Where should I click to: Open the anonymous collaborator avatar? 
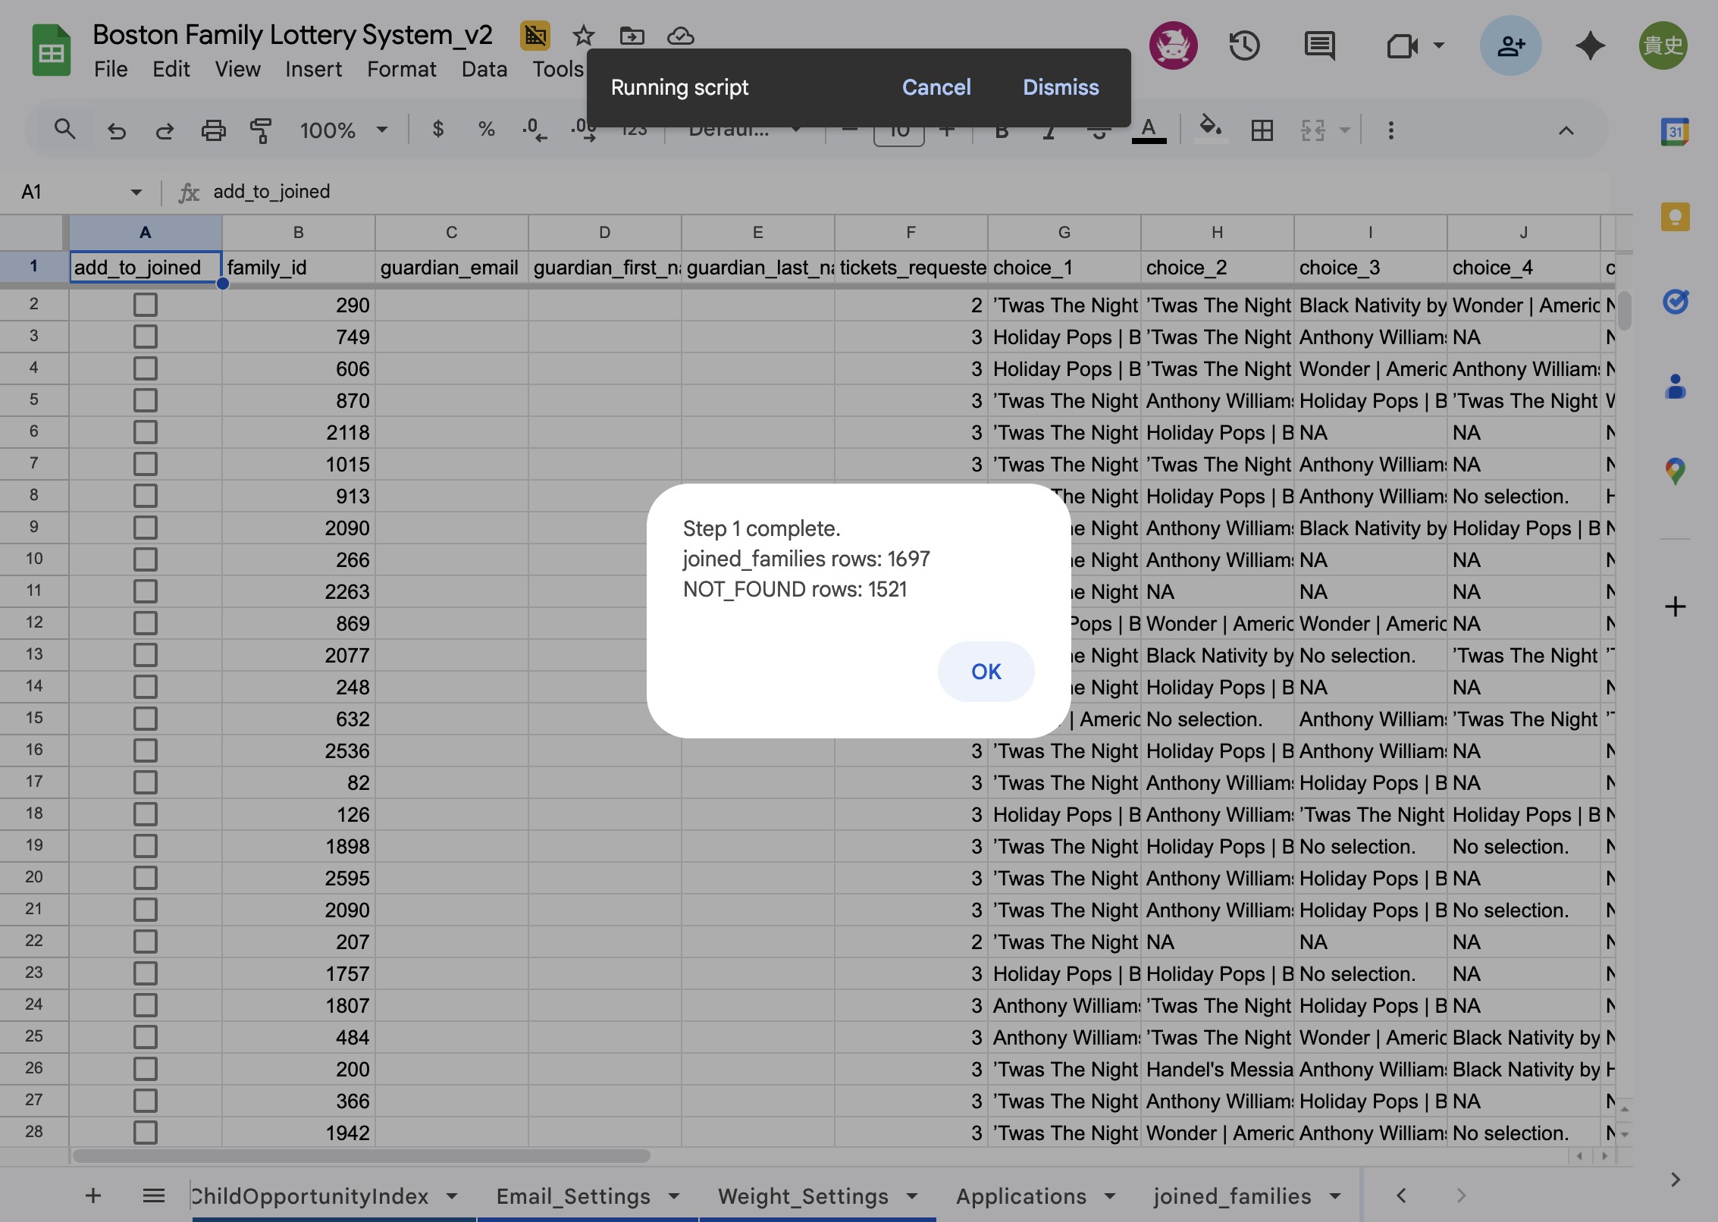click(x=1173, y=45)
